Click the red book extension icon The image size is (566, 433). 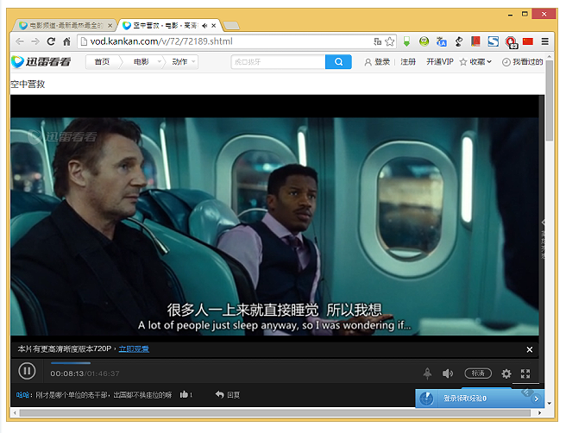(475, 41)
